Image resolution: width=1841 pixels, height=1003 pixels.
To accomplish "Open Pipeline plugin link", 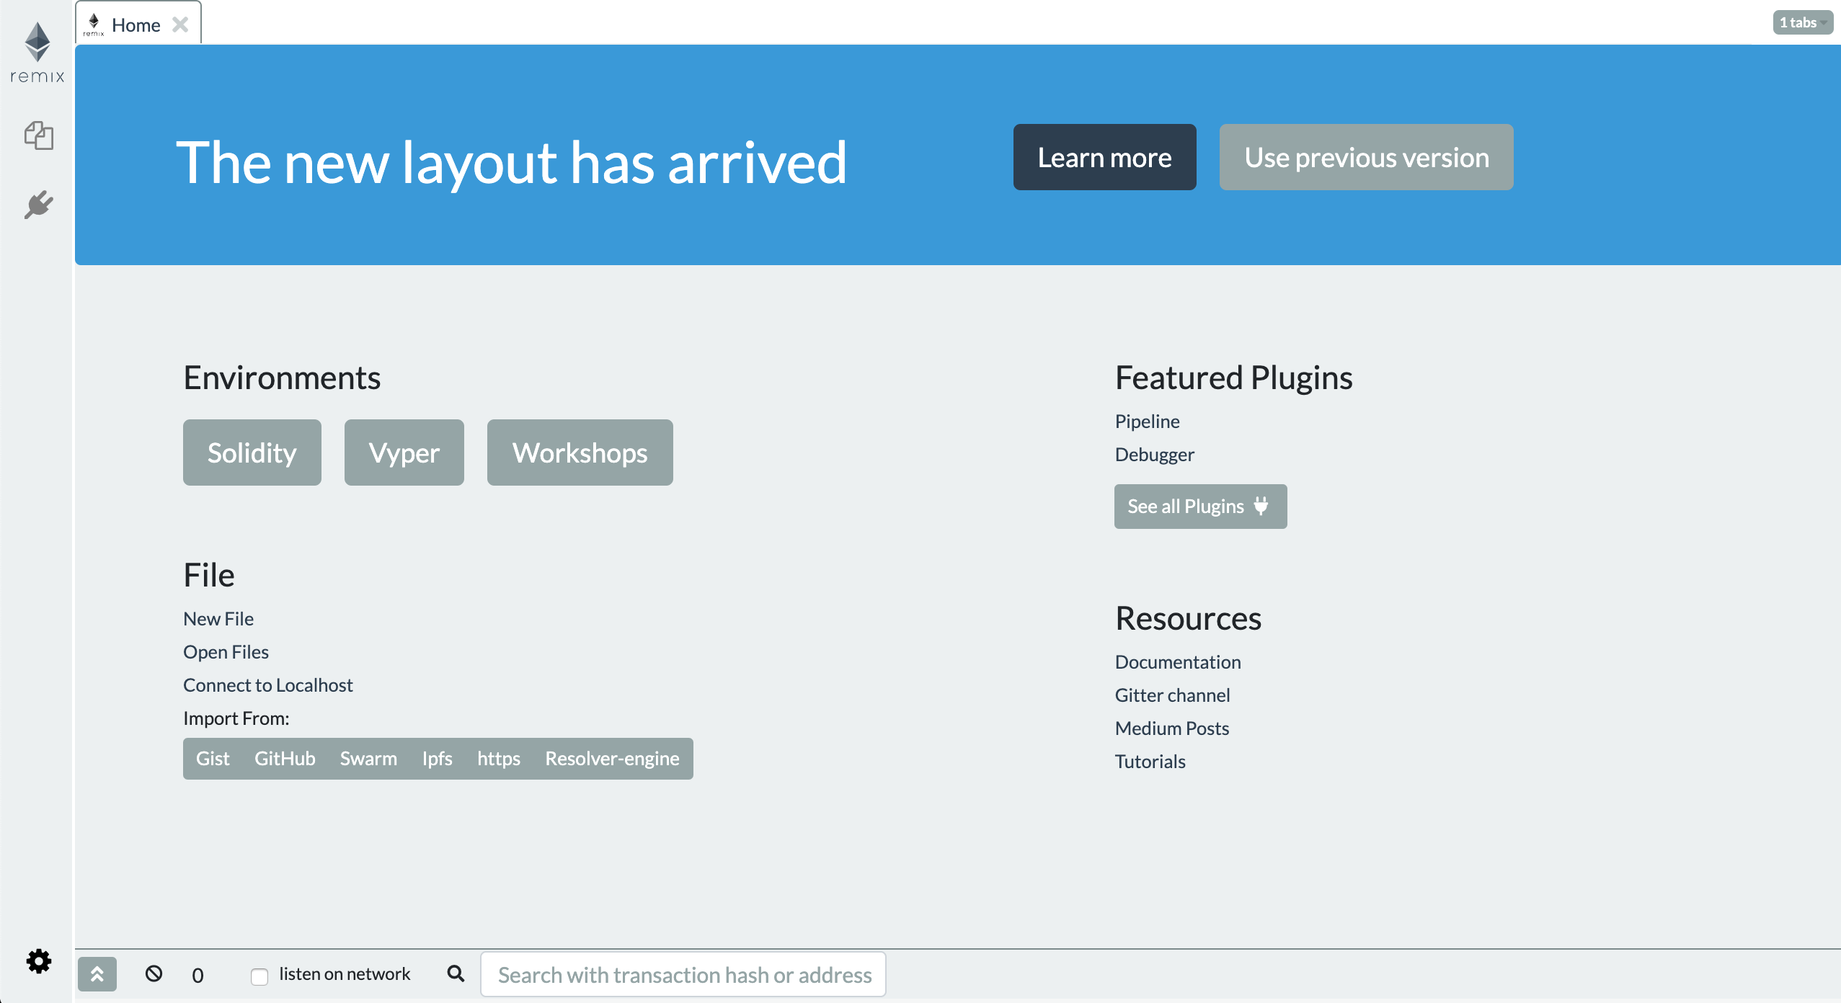I will (x=1147, y=422).
